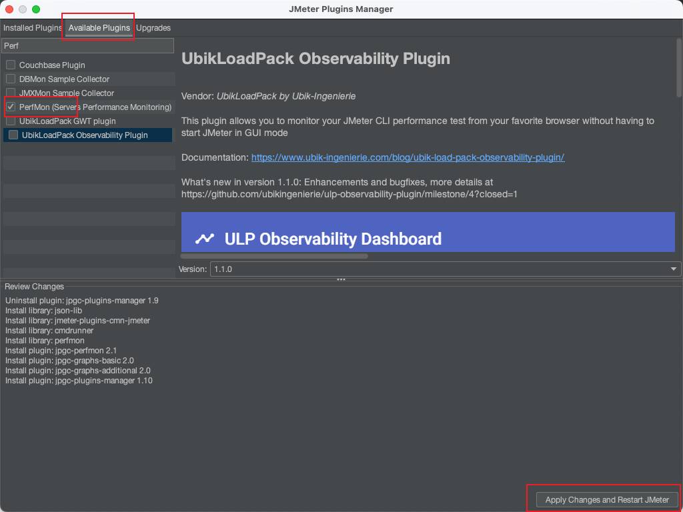683x512 pixels.
Task: Select the UbikLoadPack GWT plugin row
Action: (x=89, y=121)
